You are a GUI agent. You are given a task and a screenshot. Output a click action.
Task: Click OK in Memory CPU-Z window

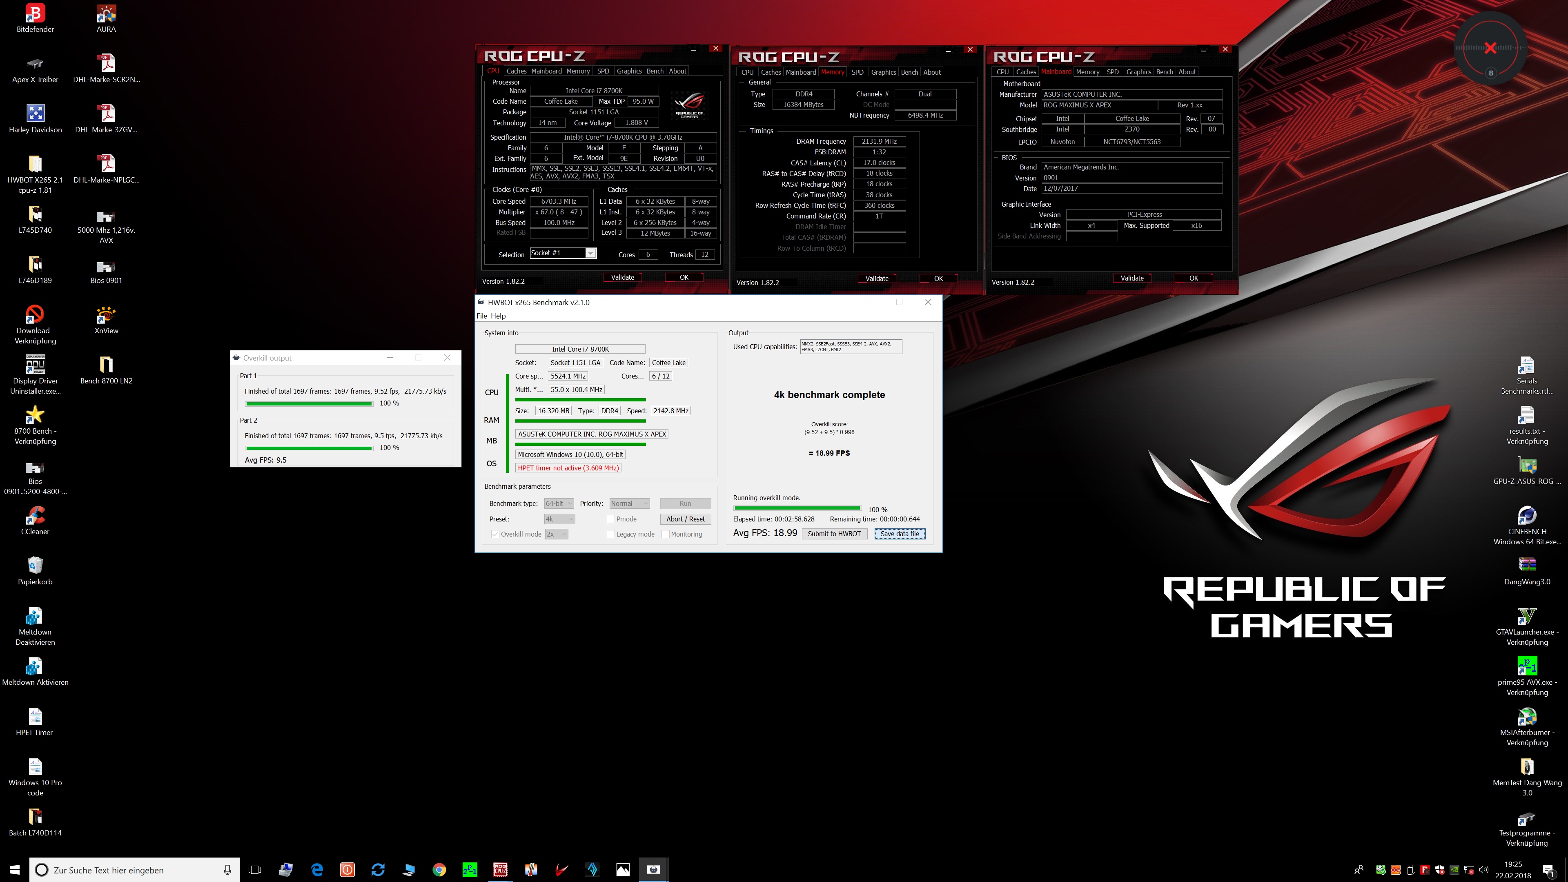(x=938, y=278)
